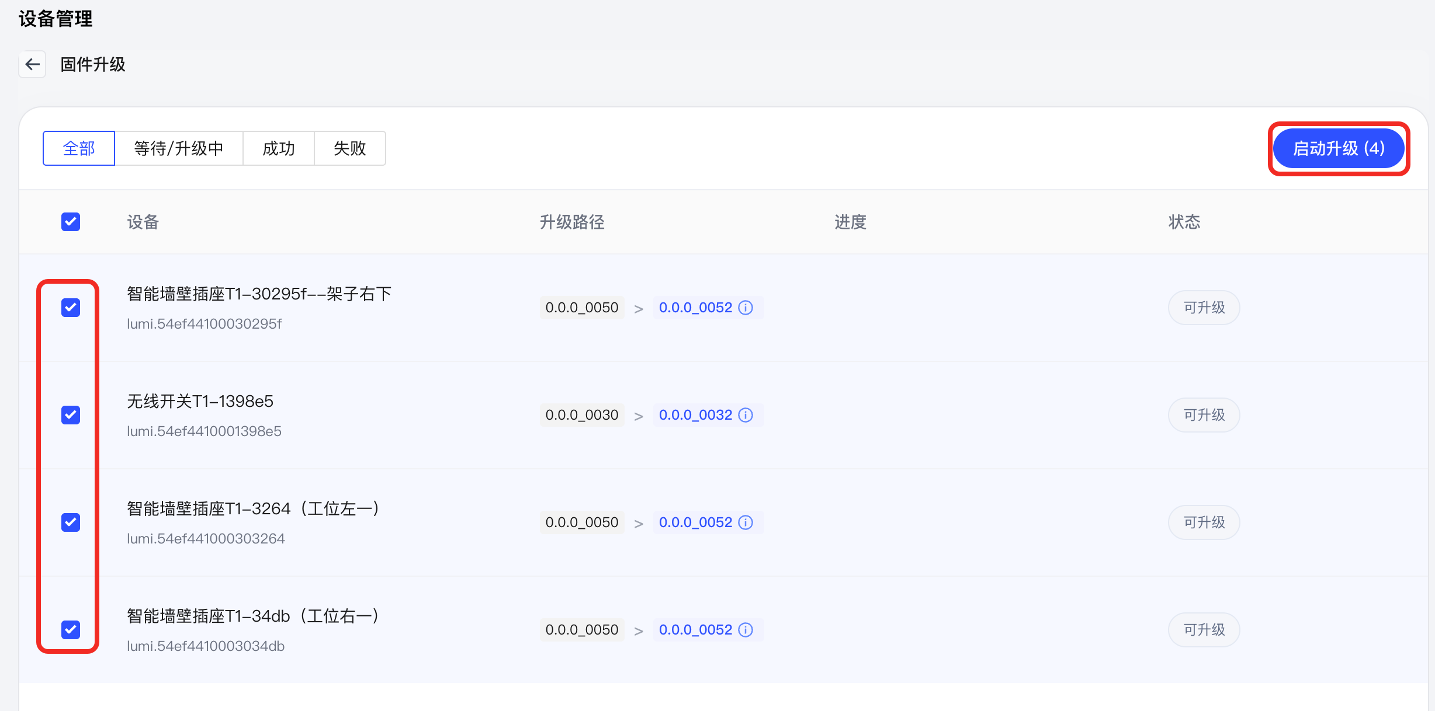
Task: Click device name 智能墙壁插座T1-34db (工位右一)
Action: [x=253, y=616]
